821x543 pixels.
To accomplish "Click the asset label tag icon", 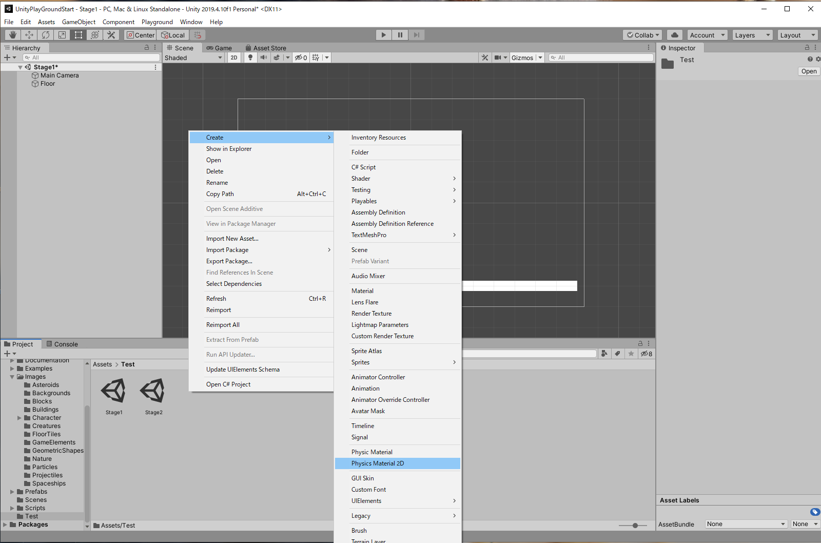I will (815, 512).
